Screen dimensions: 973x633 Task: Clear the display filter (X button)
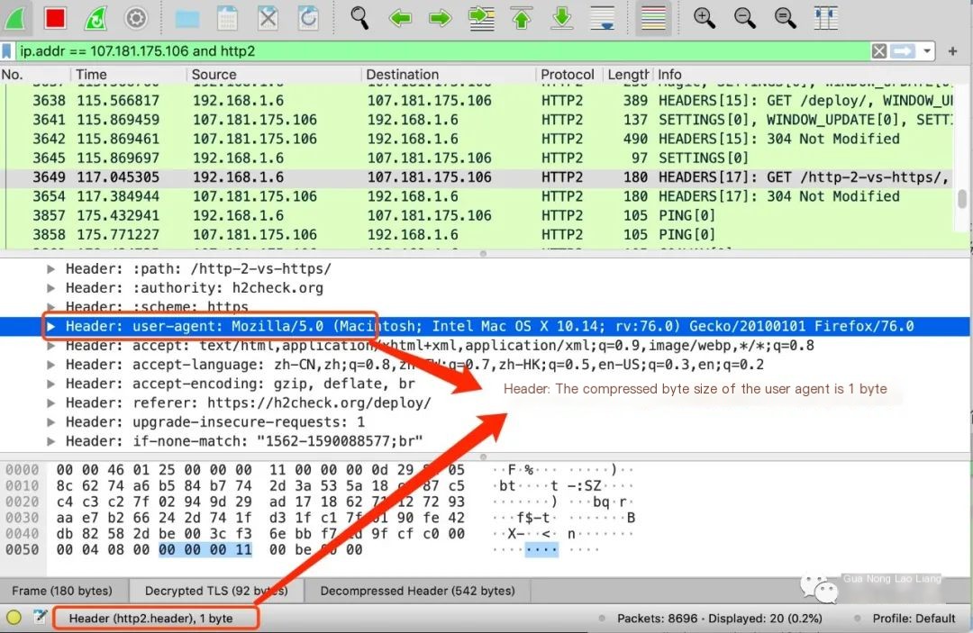coord(878,50)
